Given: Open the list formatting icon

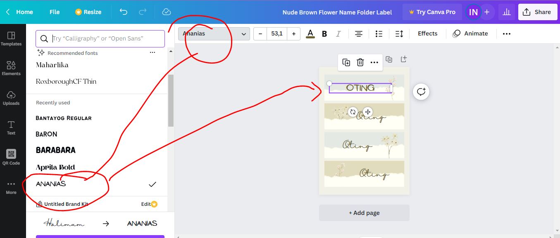Looking at the screenshot, I should pos(379,34).
